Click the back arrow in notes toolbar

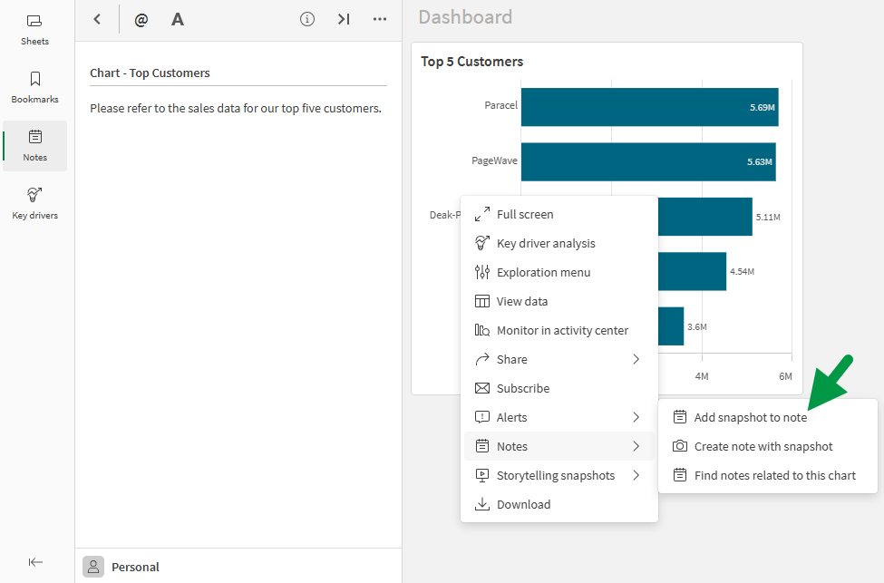click(97, 19)
